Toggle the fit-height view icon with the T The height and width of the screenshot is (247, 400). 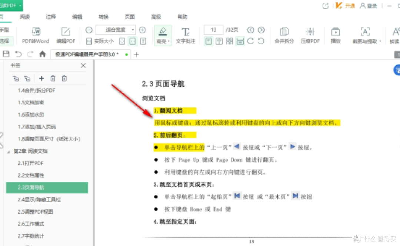pyautogui.click(x=143, y=41)
